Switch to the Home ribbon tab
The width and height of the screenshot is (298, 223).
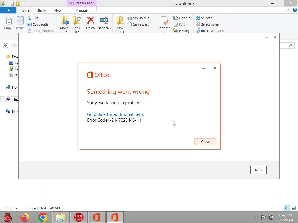pyautogui.click(x=25, y=10)
